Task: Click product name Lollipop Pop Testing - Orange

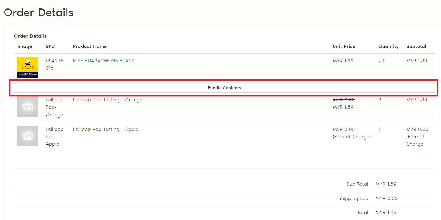Action: click(107, 100)
